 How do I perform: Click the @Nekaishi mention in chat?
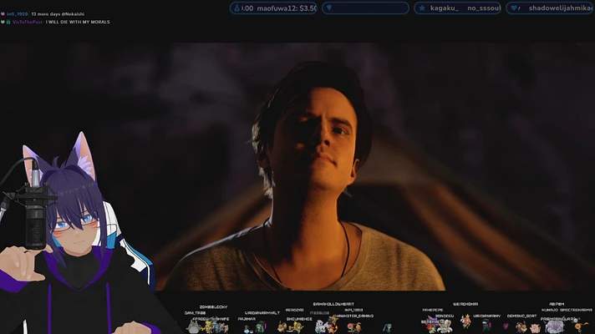pos(72,14)
